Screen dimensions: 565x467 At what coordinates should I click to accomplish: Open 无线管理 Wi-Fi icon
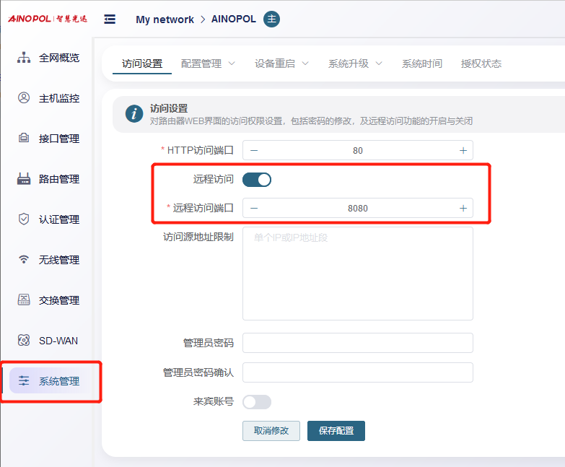[x=24, y=260]
